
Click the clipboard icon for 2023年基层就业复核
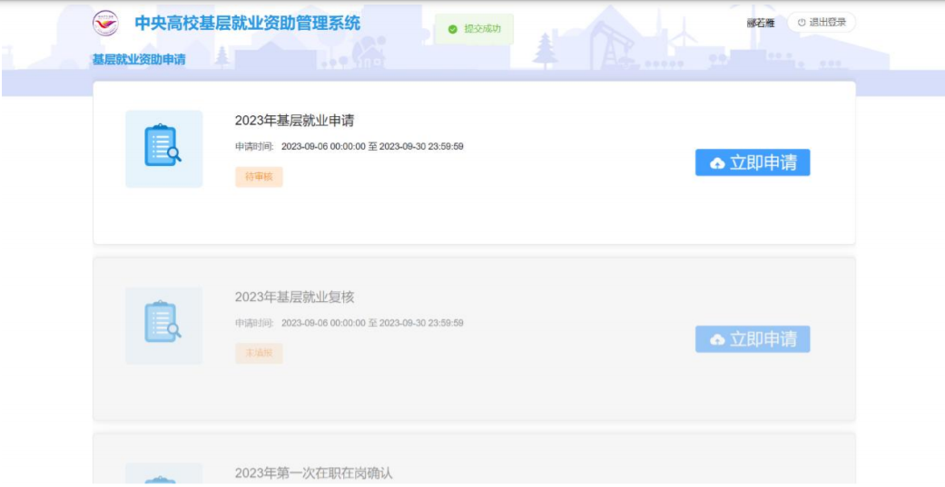(164, 325)
